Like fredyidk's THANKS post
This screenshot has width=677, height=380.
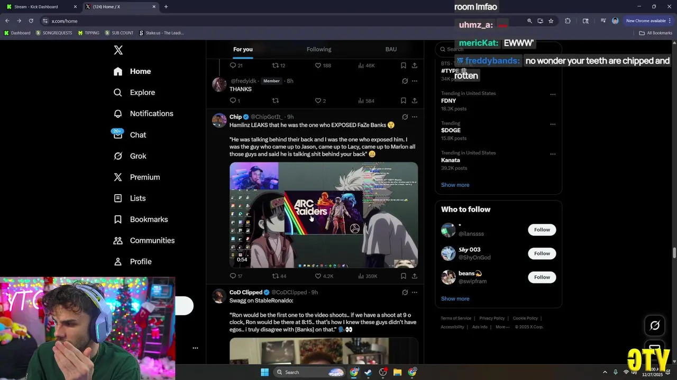pos(321,101)
